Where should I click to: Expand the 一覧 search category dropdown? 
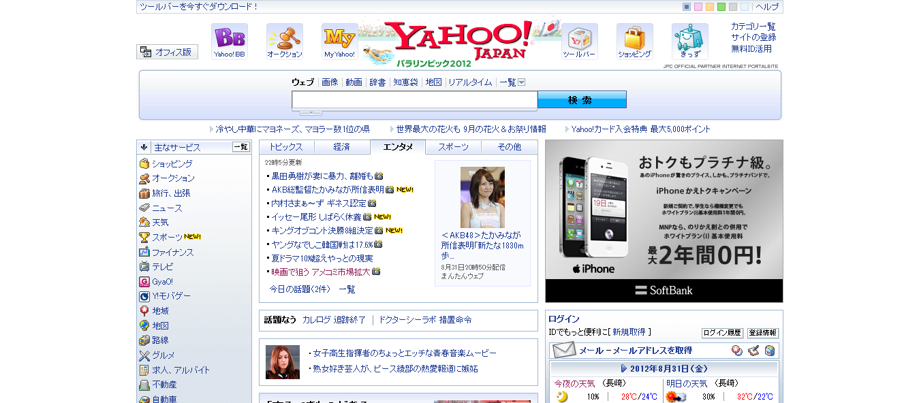click(x=522, y=82)
